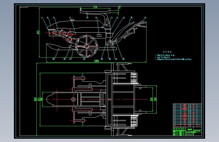This screenshot has height=142, width=219.
Task: Select balloon number '17' callout label
Action: click(70, 59)
